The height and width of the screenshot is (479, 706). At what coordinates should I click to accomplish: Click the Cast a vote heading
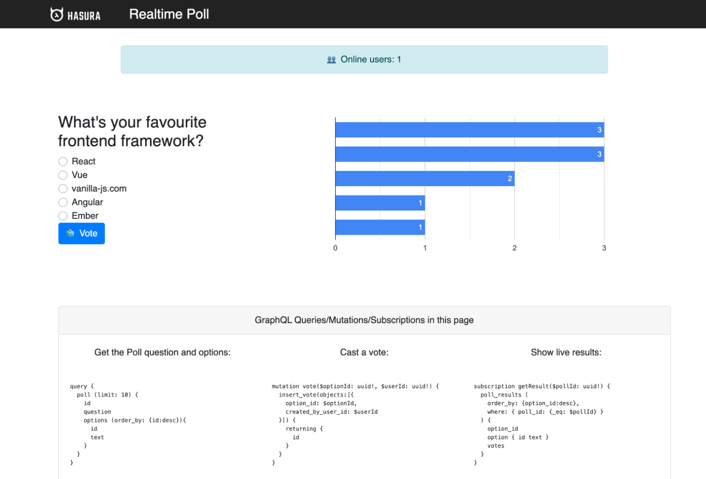364,352
